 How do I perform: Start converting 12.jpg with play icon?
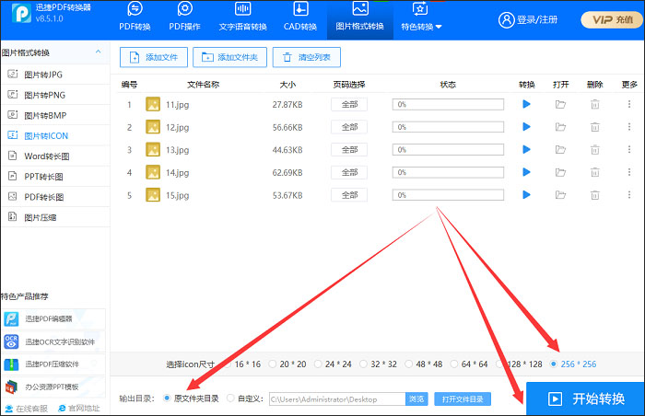click(x=526, y=127)
